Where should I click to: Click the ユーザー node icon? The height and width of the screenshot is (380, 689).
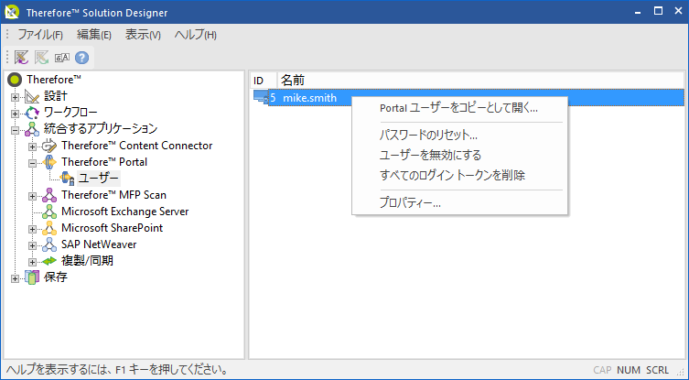point(67,179)
